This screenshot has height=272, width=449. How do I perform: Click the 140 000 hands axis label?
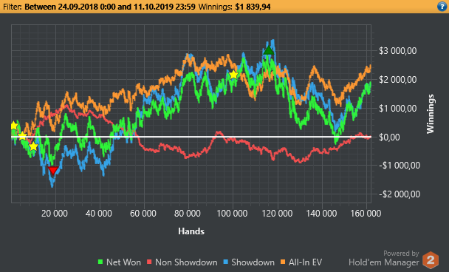click(321, 214)
